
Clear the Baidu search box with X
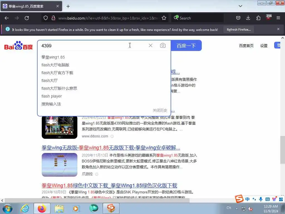[151, 45]
